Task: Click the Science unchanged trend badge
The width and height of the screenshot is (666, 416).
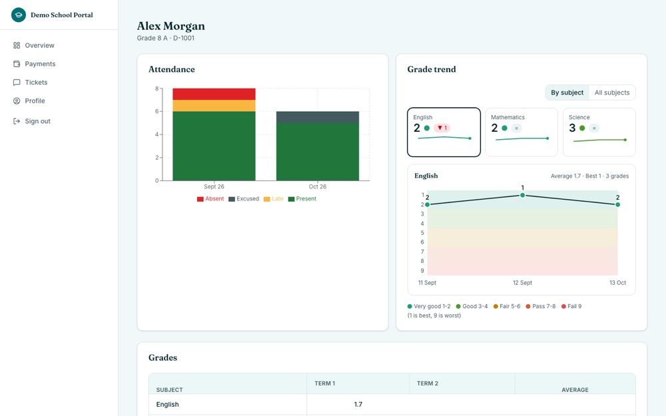Action: click(594, 128)
